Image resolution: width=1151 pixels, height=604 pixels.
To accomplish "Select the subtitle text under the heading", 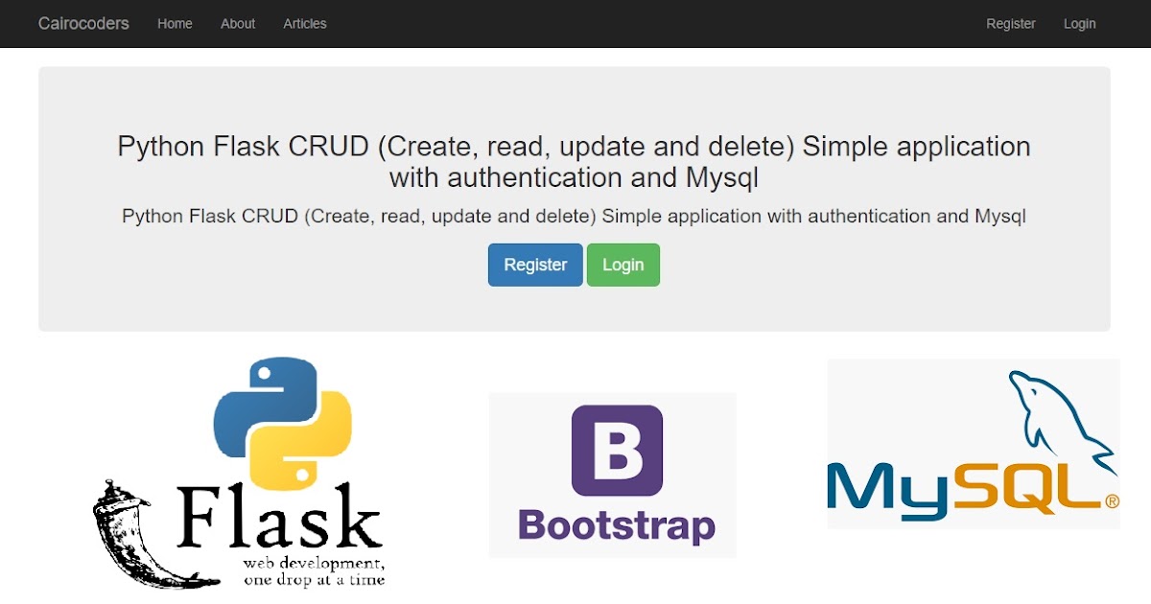I will click(x=574, y=216).
